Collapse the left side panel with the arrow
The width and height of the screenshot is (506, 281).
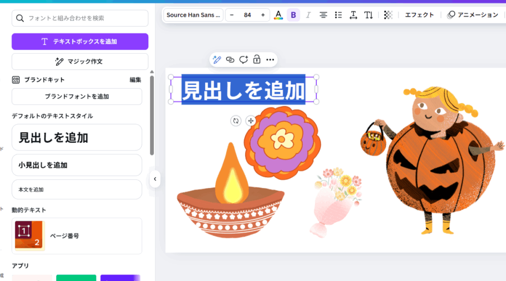pyautogui.click(x=155, y=179)
